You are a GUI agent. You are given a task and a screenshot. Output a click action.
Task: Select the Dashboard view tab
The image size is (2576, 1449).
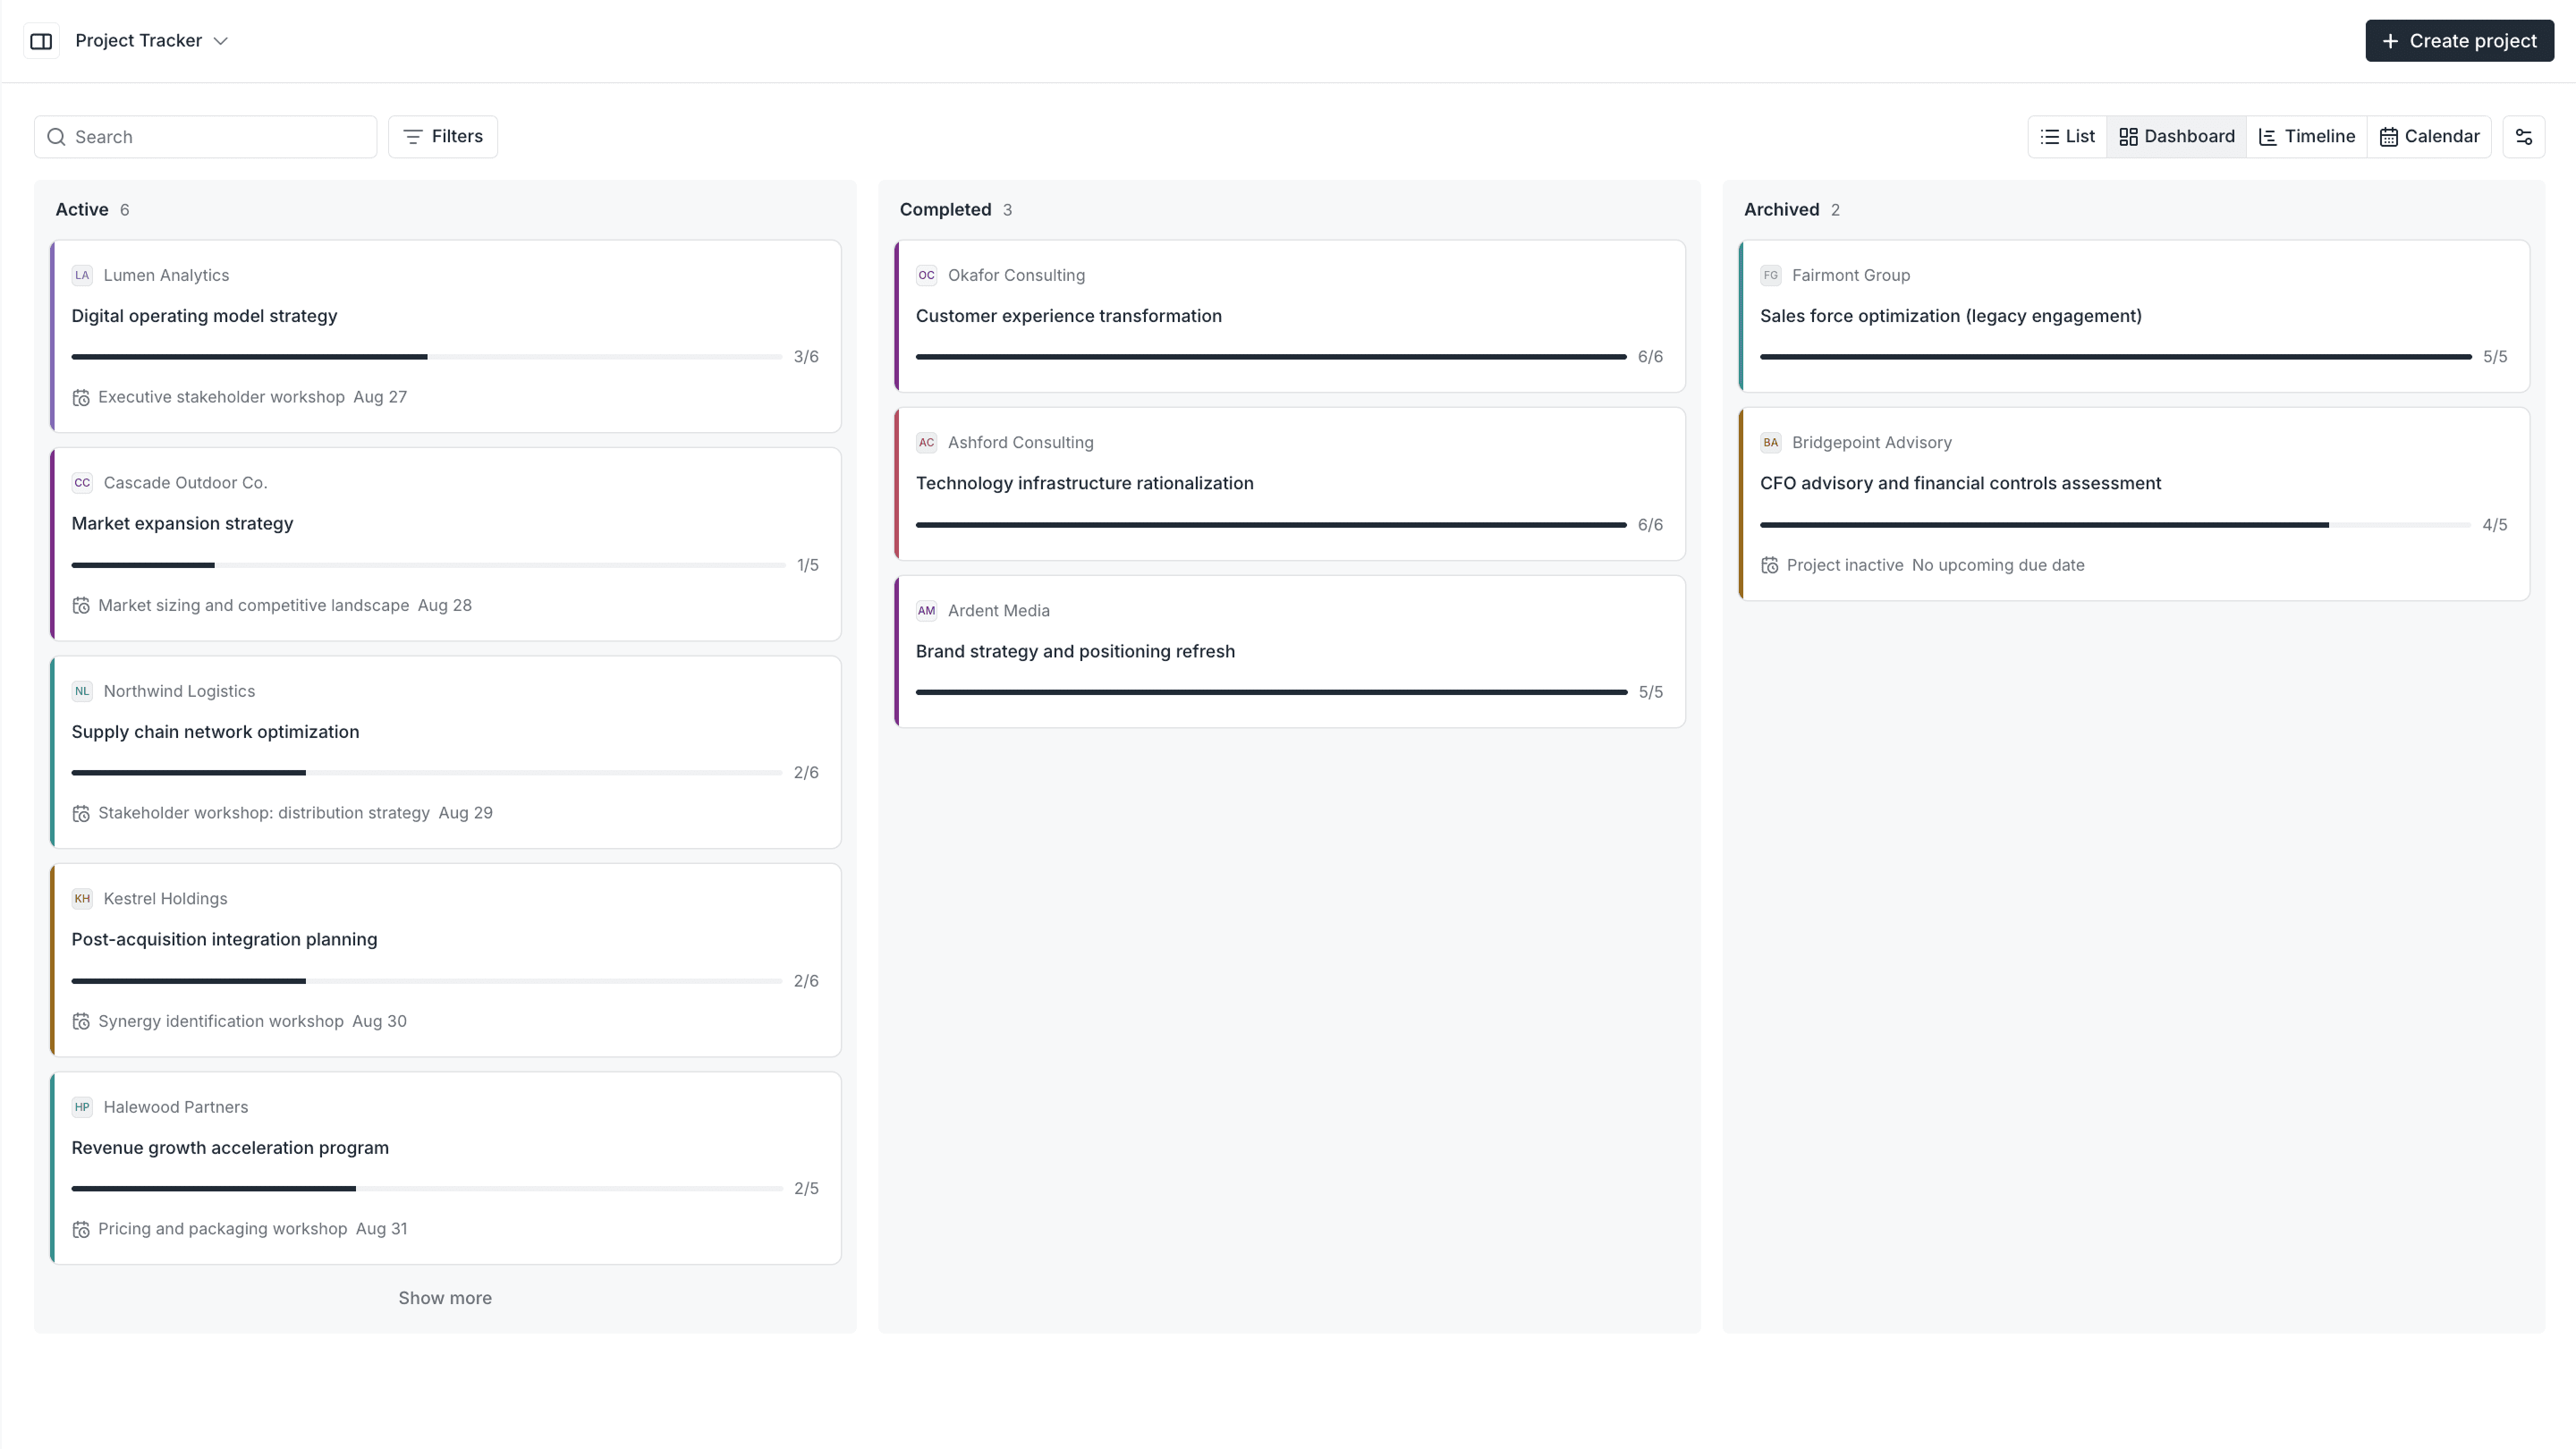2176,137
